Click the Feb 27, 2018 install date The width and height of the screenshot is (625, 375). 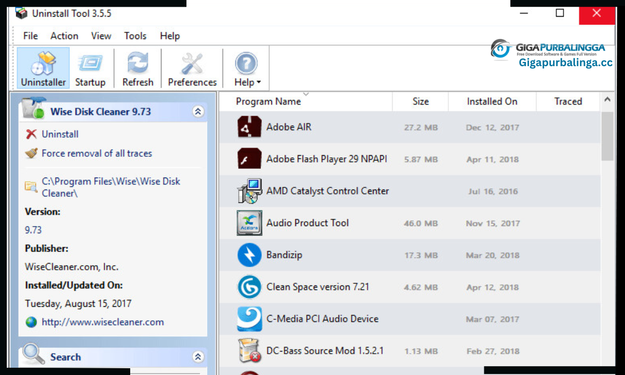493,351
